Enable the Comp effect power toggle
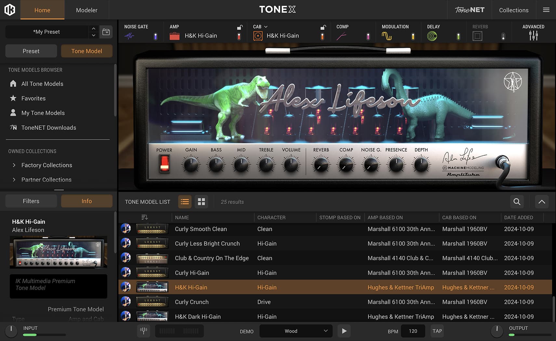556x341 pixels. click(368, 36)
